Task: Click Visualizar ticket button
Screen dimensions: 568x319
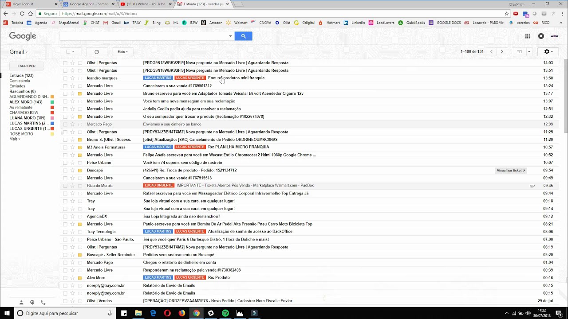Action: click(511, 170)
